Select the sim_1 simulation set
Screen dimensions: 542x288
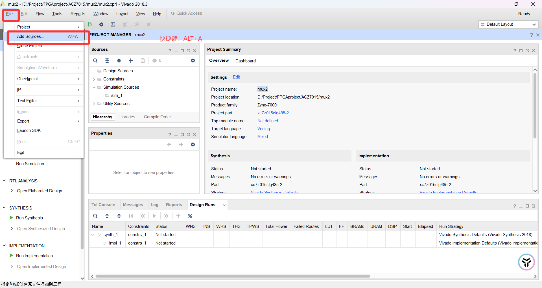click(117, 96)
